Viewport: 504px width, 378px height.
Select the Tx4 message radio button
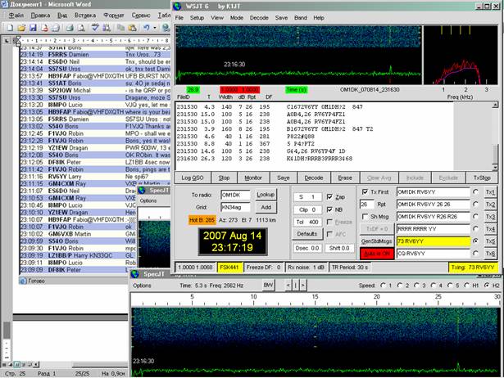[475, 229]
